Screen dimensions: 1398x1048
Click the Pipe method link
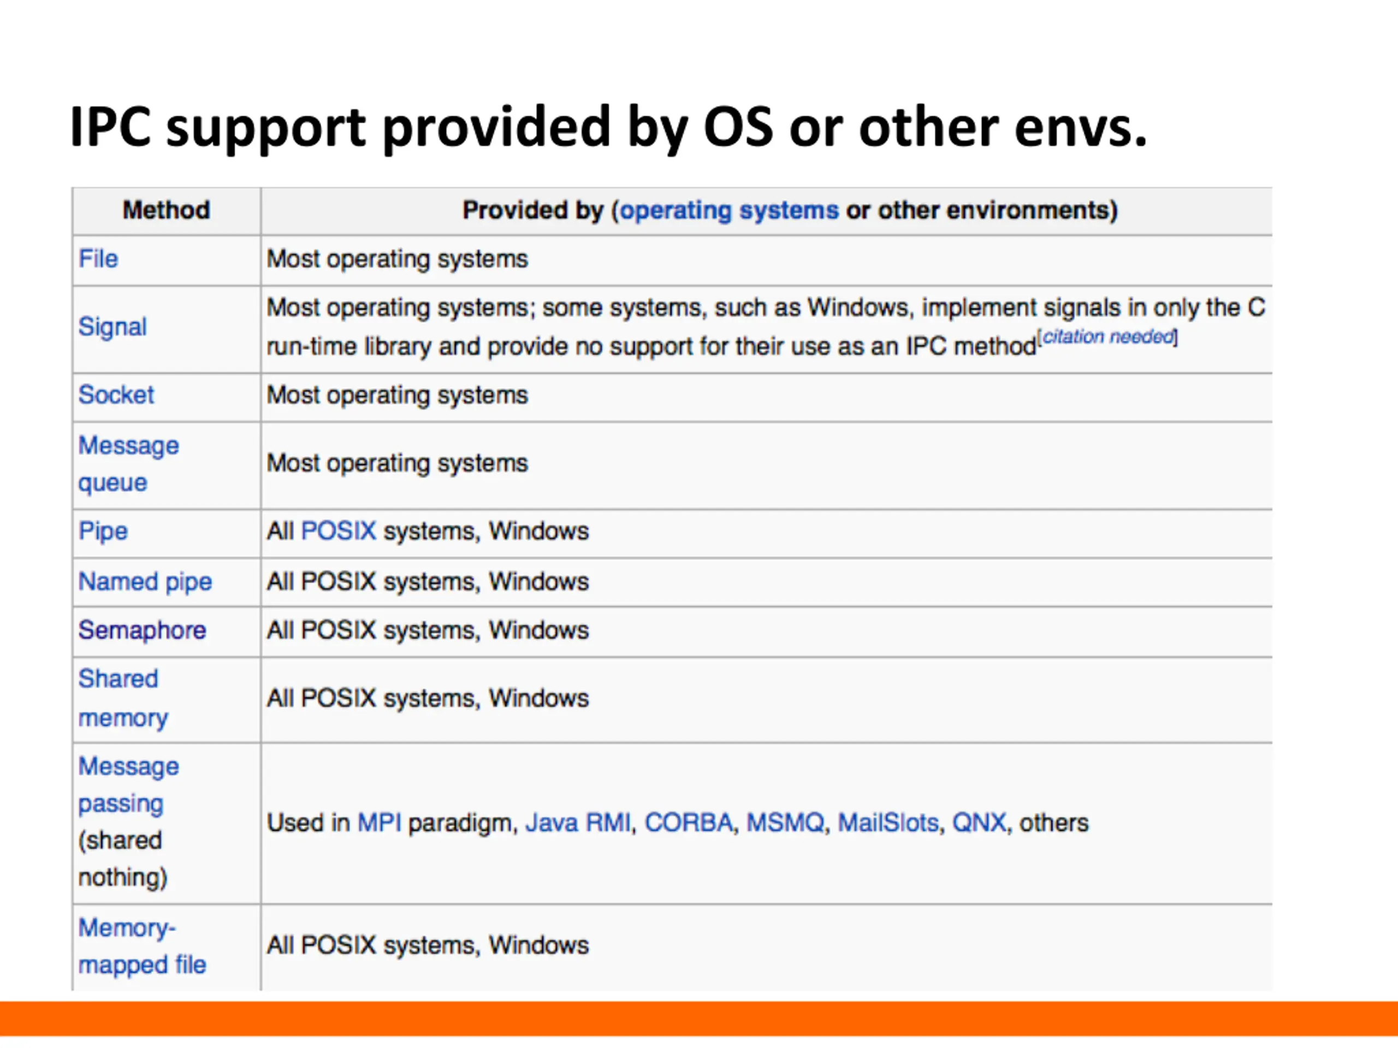(103, 531)
